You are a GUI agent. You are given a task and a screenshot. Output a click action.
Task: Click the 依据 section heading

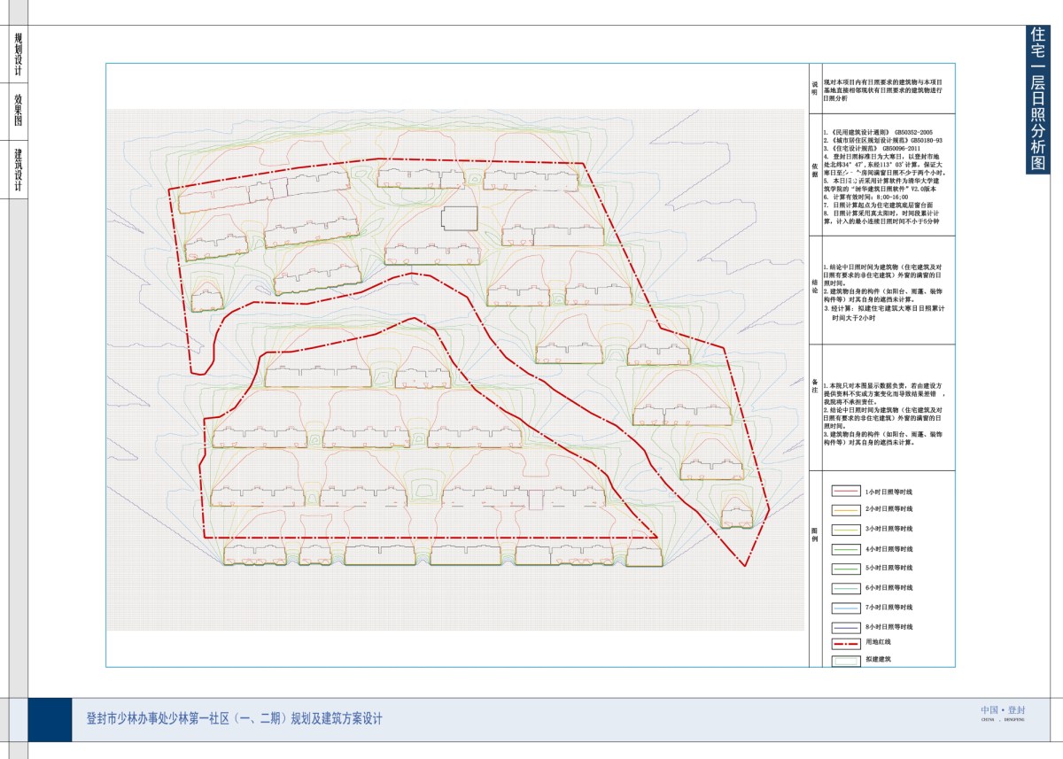click(x=815, y=171)
